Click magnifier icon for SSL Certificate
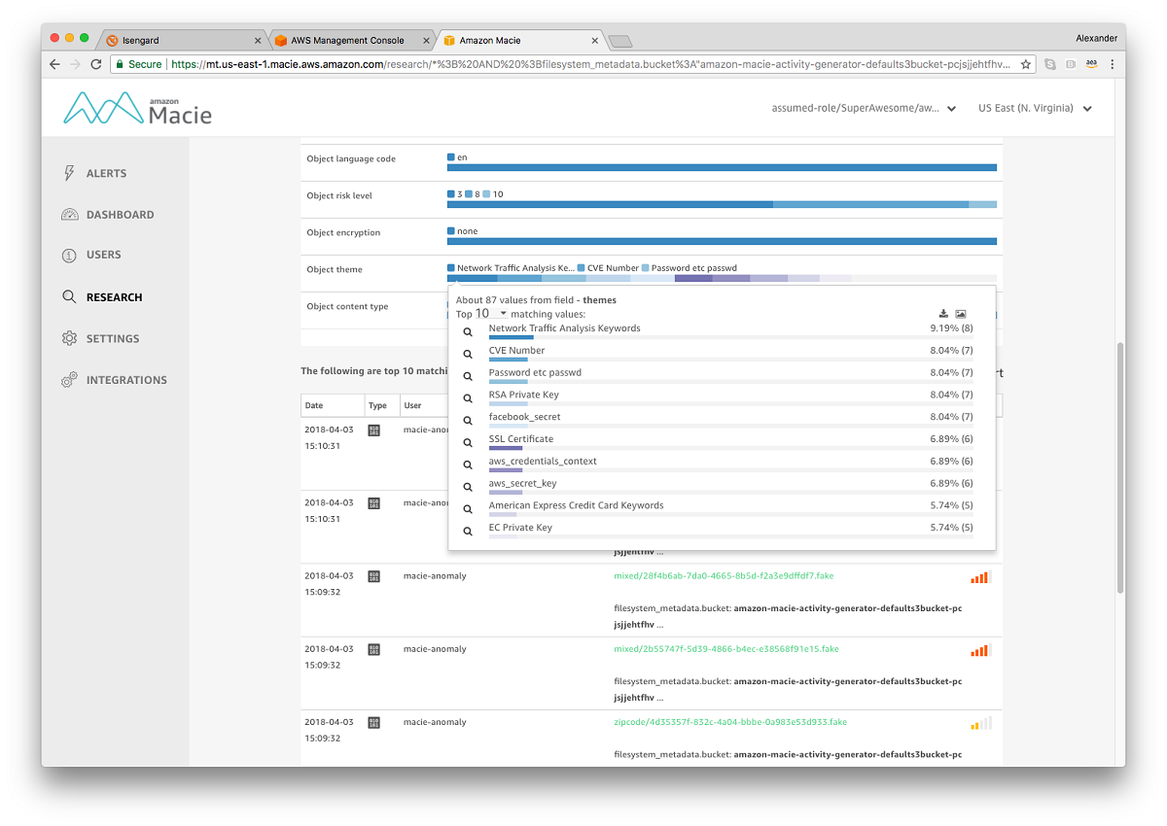This screenshot has height=826, width=1167. pos(468,443)
